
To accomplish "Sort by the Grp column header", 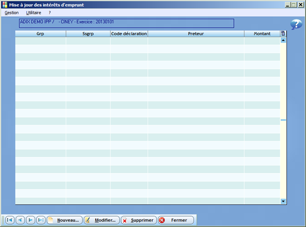I will pyautogui.click(x=41, y=33).
